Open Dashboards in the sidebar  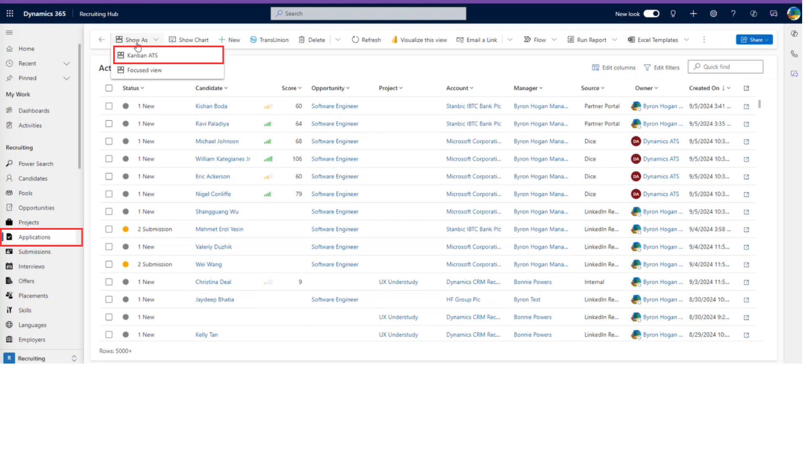(x=34, y=111)
